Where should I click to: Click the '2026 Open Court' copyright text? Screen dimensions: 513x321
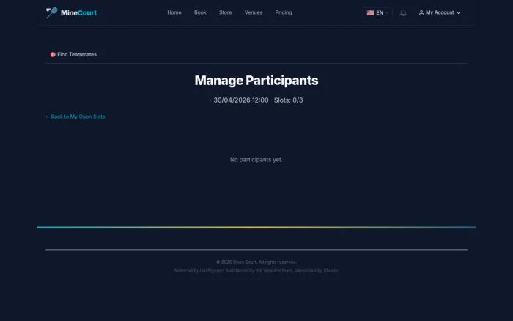click(256, 262)
